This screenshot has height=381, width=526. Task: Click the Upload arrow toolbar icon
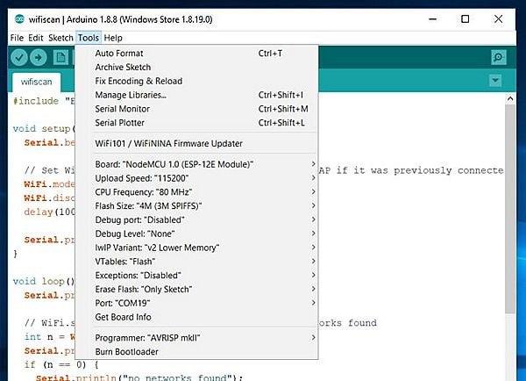click(x=39, y=58)
